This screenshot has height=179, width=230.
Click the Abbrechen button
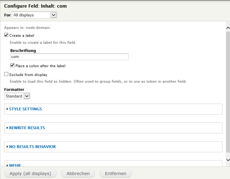tap(78, 174)
